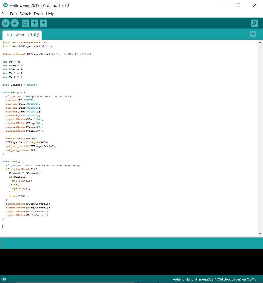
Task: Click the Arduino logo in the title bar
Action: point(5,5)
